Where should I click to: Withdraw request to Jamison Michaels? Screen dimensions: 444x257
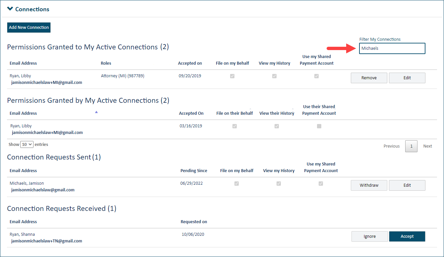coord(369,185)
